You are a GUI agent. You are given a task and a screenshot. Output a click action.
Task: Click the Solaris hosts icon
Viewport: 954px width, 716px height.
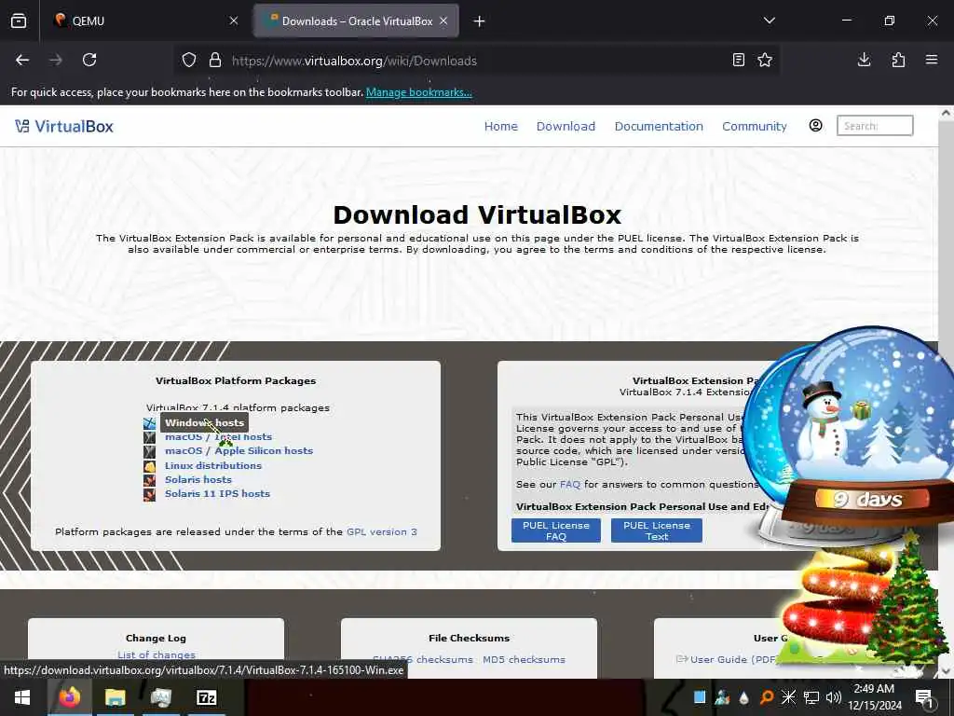[150, 480]
